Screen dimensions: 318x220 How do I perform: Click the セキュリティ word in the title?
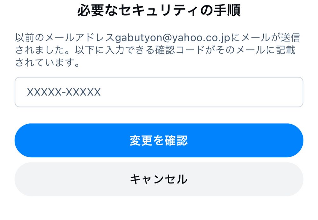point(159,10)
